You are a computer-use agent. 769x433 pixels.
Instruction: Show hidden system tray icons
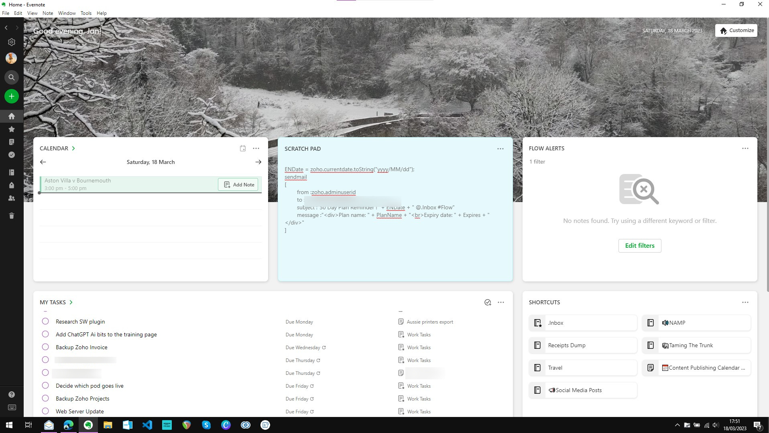pos(677,425)
